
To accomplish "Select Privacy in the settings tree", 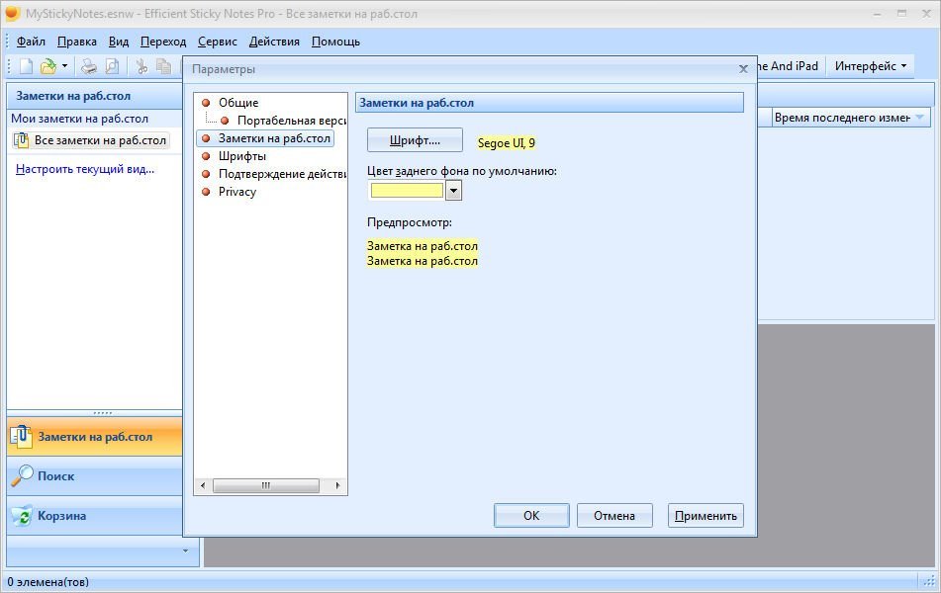I will [x=236, y=192].
